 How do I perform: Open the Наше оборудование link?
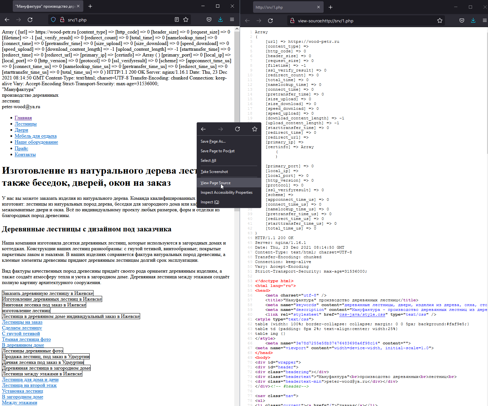point(36,142)
